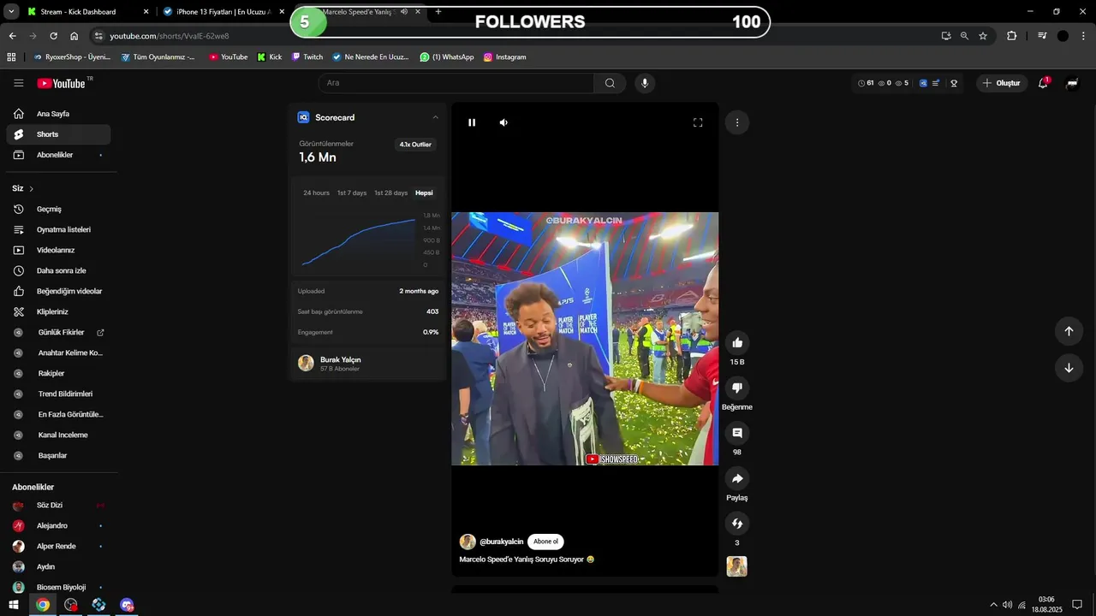Viewport: 1096px width, 616px height.
Task: Click the YouTube logo
Action: [x=62, y=83]
